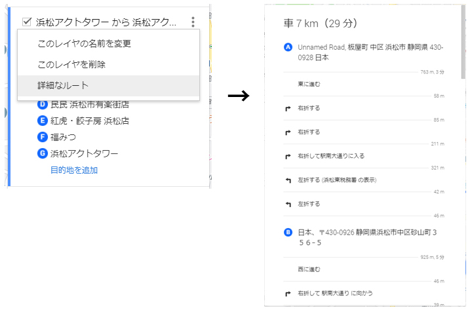Click the blue A waypoint marker

point(288,47)
